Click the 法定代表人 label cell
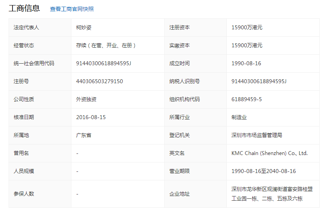The height and width of the screenshot is (214, 331). tap(40, 27)
